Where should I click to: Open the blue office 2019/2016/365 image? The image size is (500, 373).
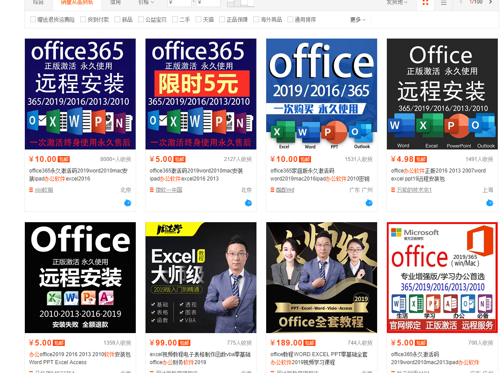[321, 94]
